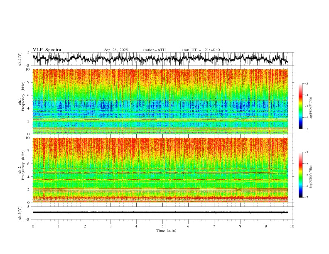Click the '-7' label on lower colorbar
The height and width of the screenshot is (254, 329).
pyautogui.click(x=306, y=198)
